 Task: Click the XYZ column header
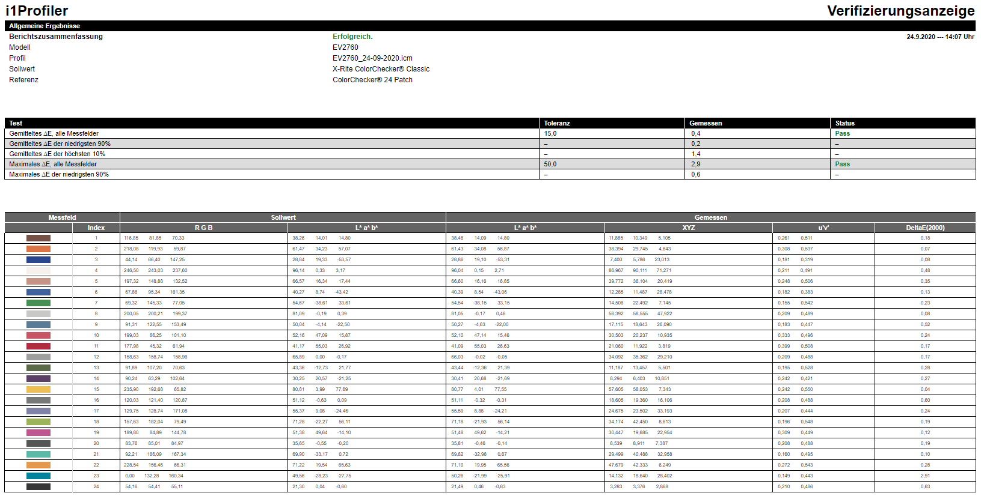[688, 228]
